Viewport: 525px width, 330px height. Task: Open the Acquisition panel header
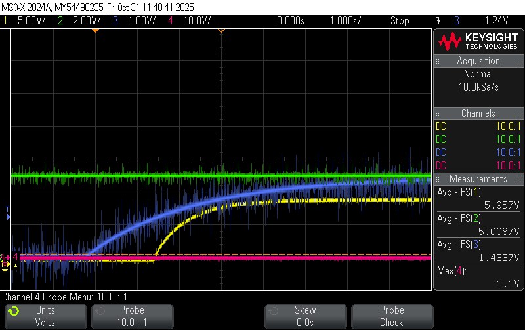click(x=478, y=61)
